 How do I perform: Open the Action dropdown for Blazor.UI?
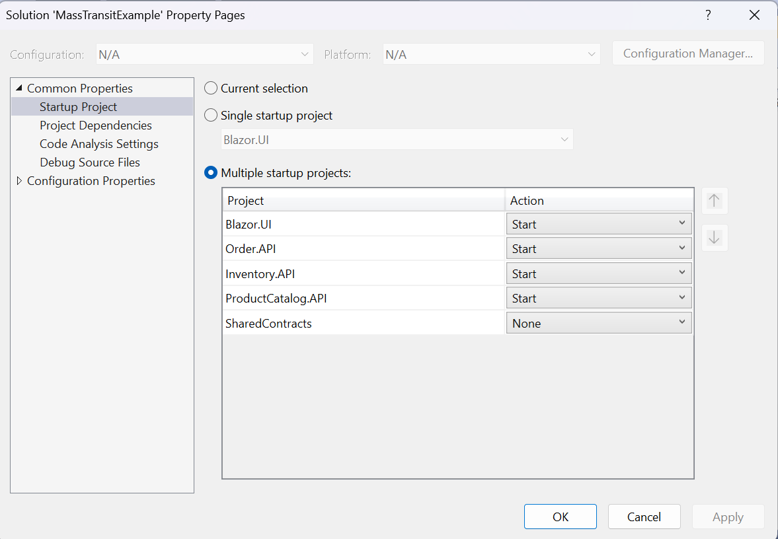pos(683,223)
